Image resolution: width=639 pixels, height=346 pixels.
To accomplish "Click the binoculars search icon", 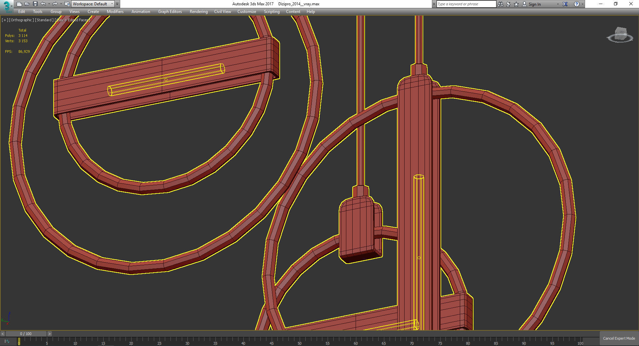I will click(x=500, y=4).
